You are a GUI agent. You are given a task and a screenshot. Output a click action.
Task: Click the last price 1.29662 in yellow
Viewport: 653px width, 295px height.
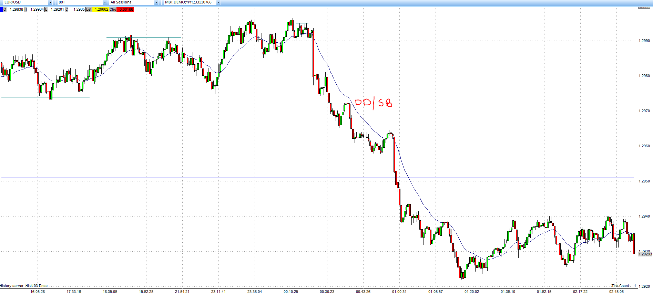point(100,9)
